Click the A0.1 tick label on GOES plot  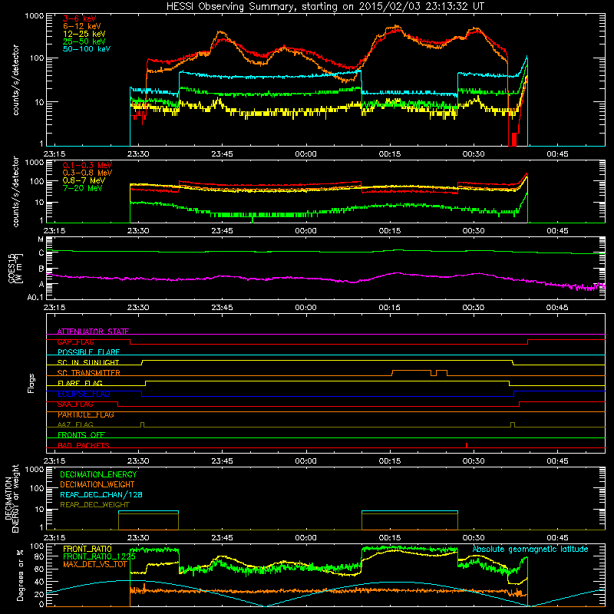pos(35,297)
